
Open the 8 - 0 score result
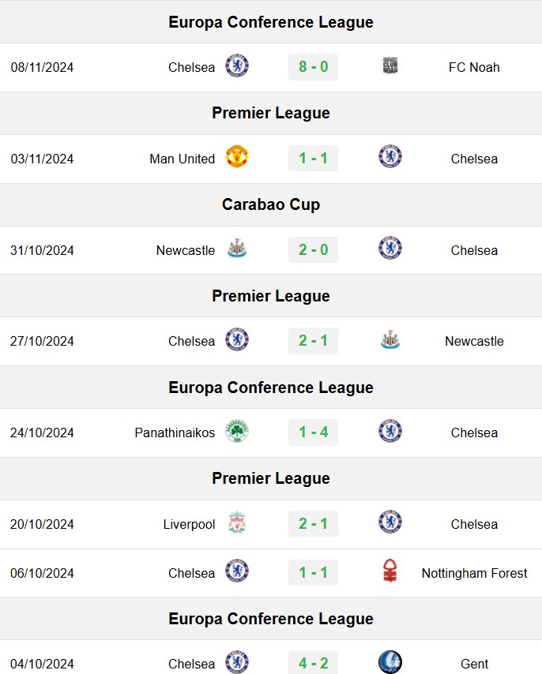[313, 67]
